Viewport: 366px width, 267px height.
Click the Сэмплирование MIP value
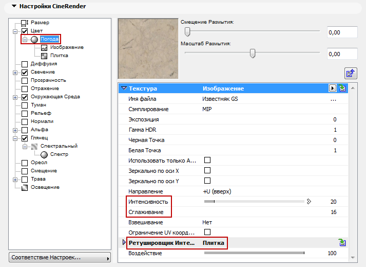[207, 109]
